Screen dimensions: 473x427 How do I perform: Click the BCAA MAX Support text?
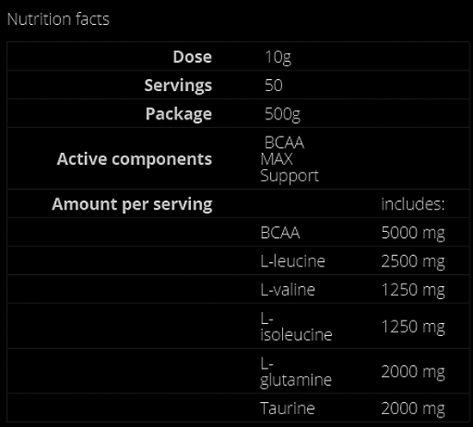[x=289, y=159]
